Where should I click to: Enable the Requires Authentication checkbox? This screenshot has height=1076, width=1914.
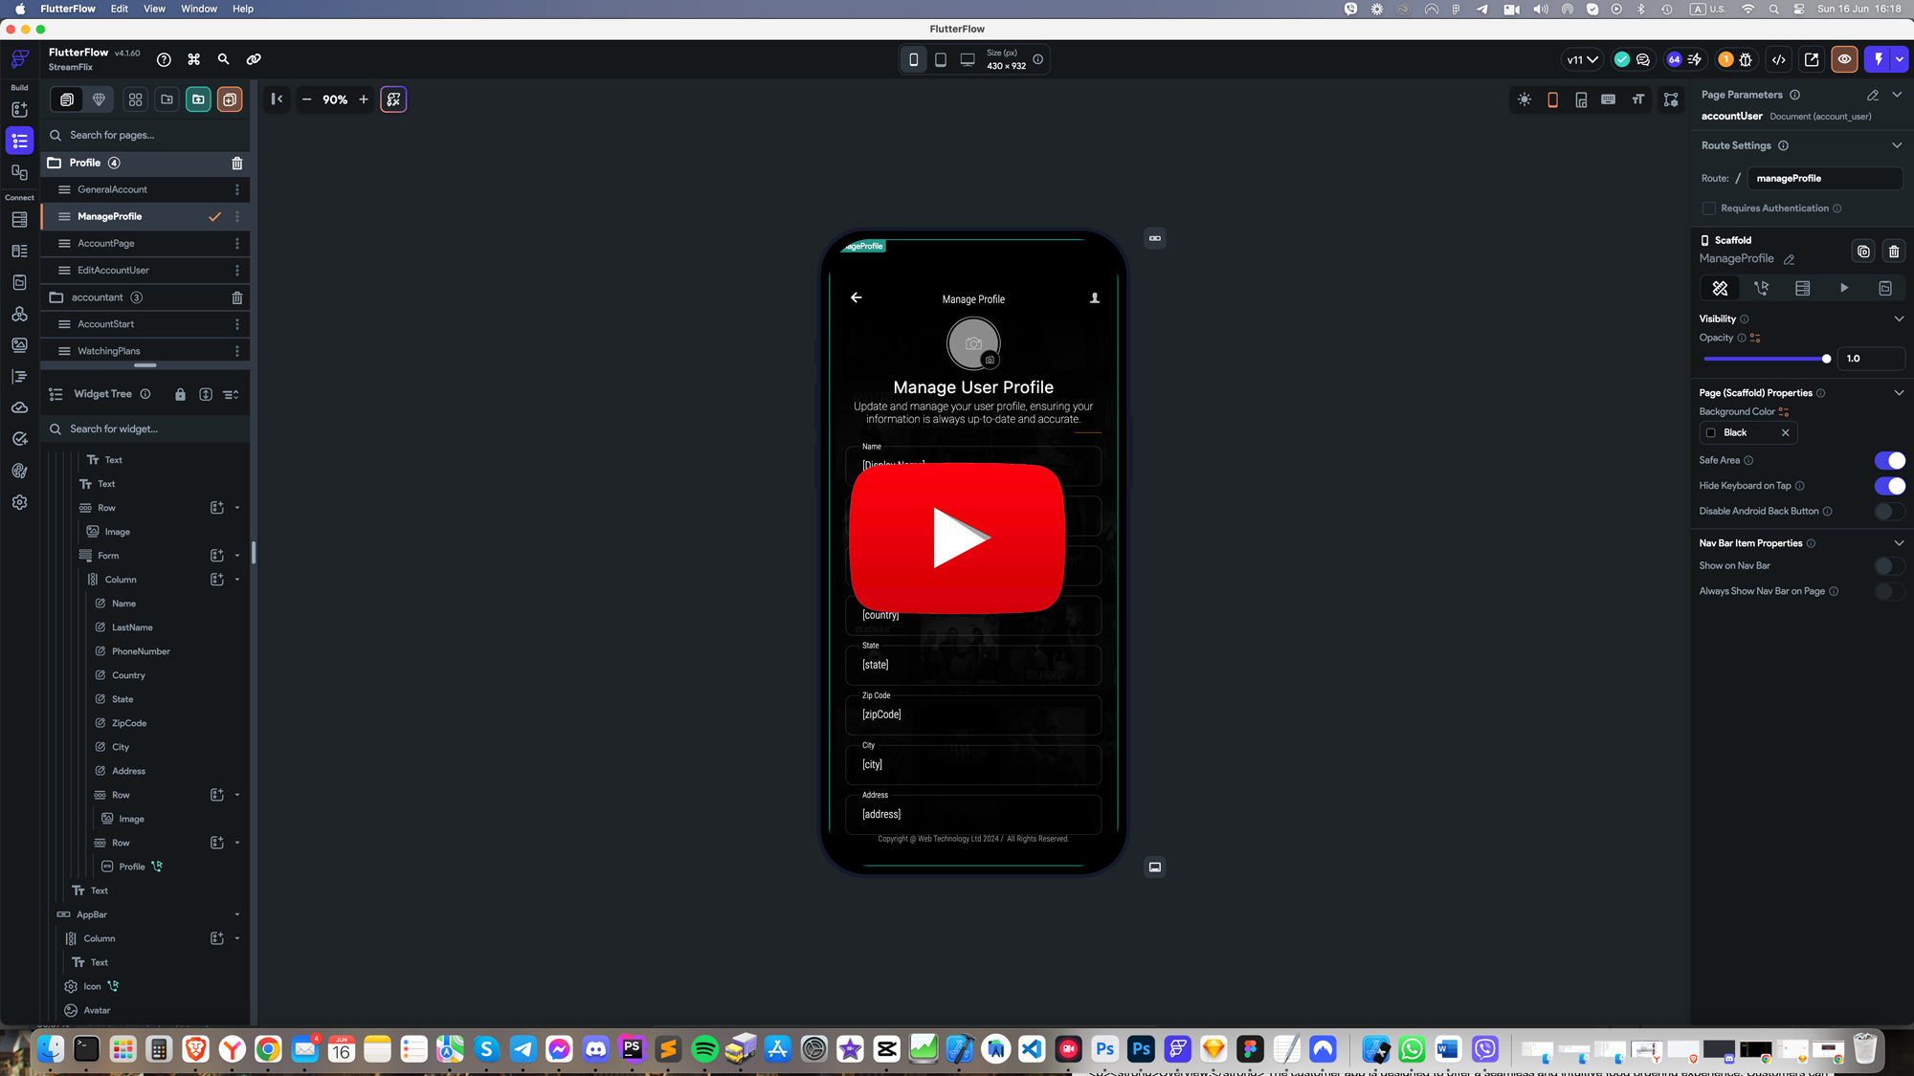point(1708,209)
